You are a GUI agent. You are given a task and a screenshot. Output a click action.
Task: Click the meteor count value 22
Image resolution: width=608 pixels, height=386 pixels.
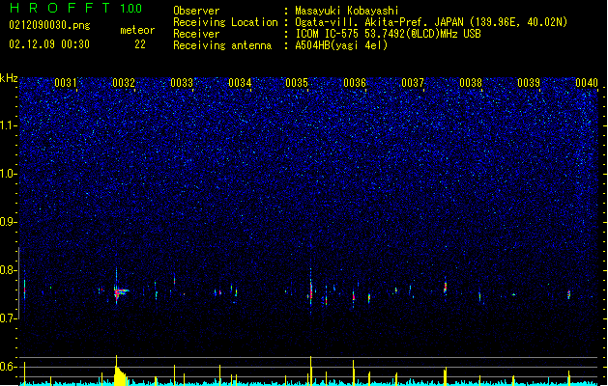click(x=140, y=44)
